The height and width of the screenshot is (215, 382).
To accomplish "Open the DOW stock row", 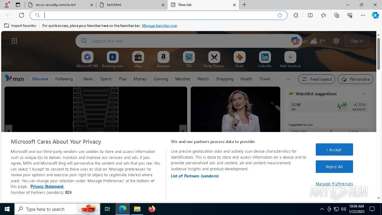I will tap(328, 107).
